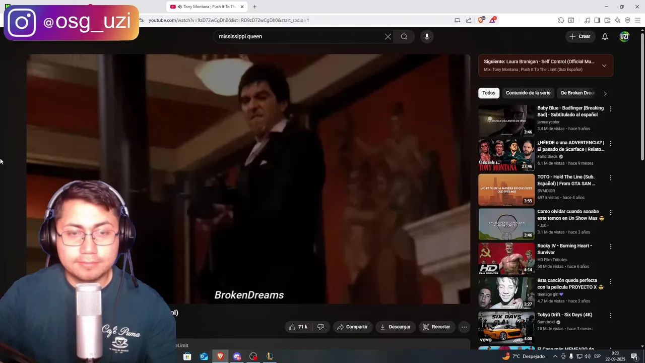Expand the Siguiente mix playlist panel
The image size is (645, 363).
(x=604, y=66)
